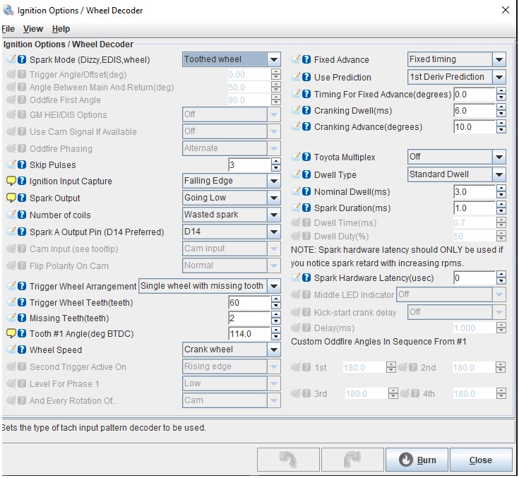Image resolution: width=519 pixels, height=478 pixels.
Task: Increase the Skip Pulses value with the up arrow
Action: click(275, 162)
